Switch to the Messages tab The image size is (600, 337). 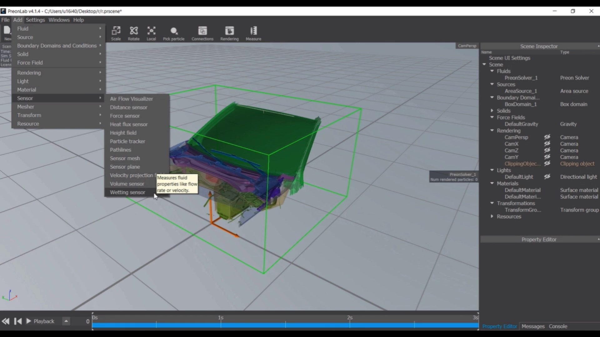point(533,326)
